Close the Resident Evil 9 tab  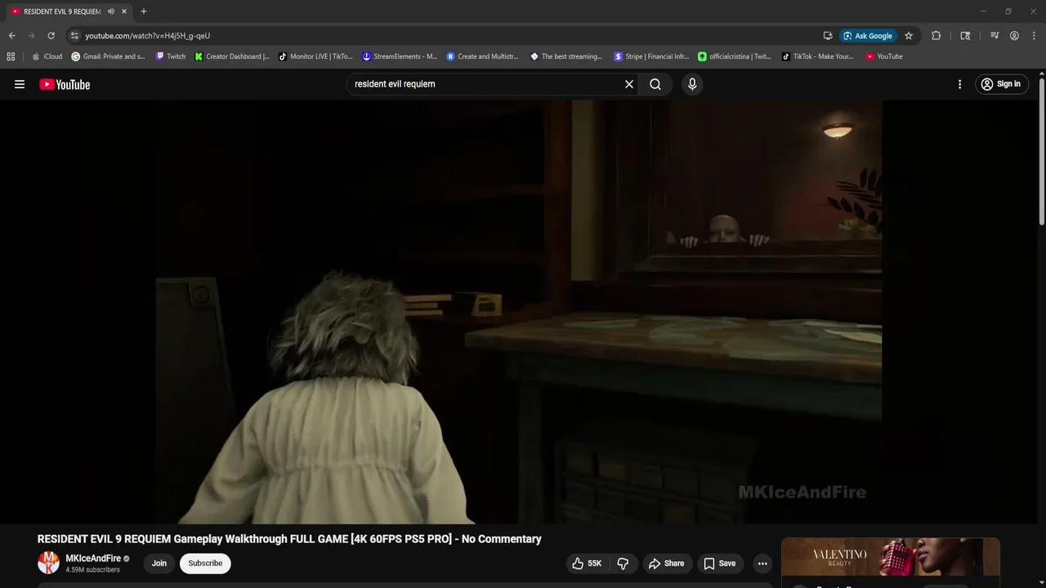[x=124, y=11]
